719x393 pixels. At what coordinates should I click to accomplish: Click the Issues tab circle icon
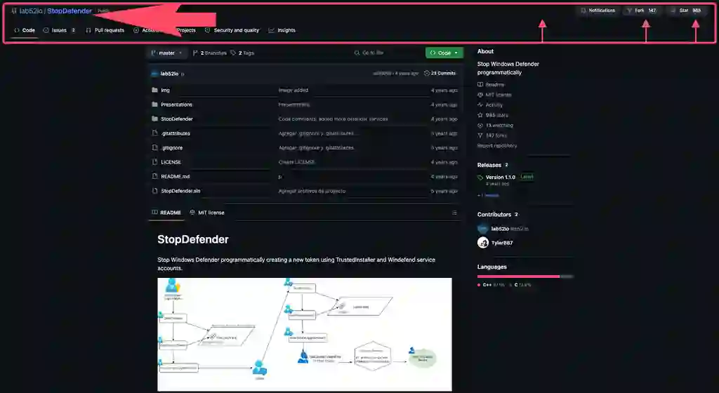pyautogui.click(x=46, y=30)
